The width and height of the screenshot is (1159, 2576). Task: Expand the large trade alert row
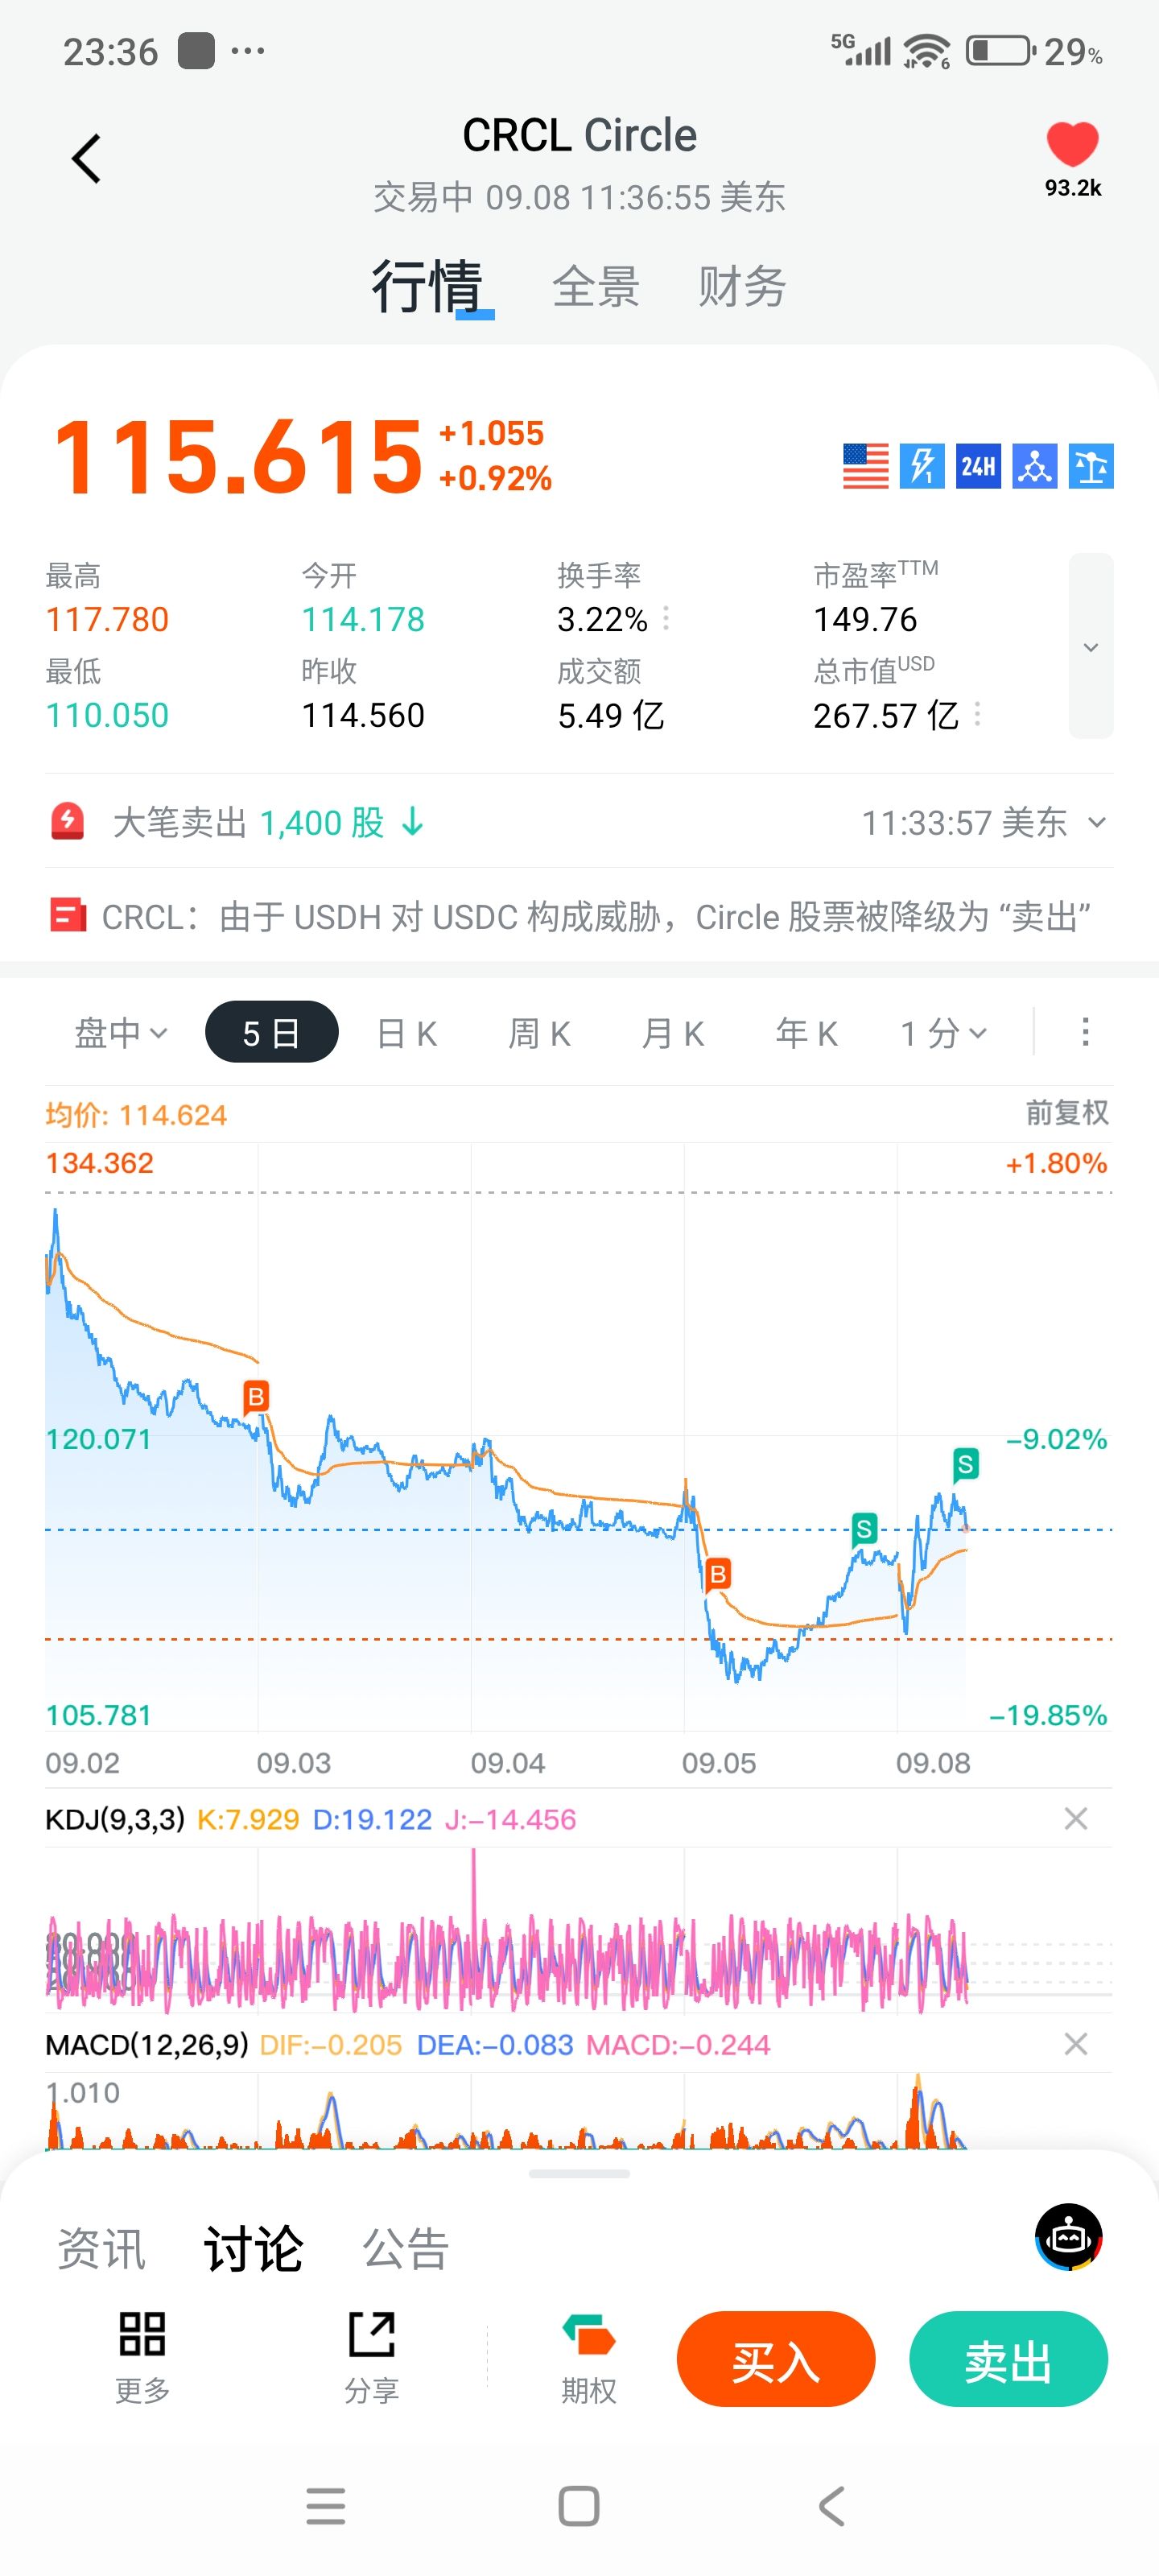1097,822
